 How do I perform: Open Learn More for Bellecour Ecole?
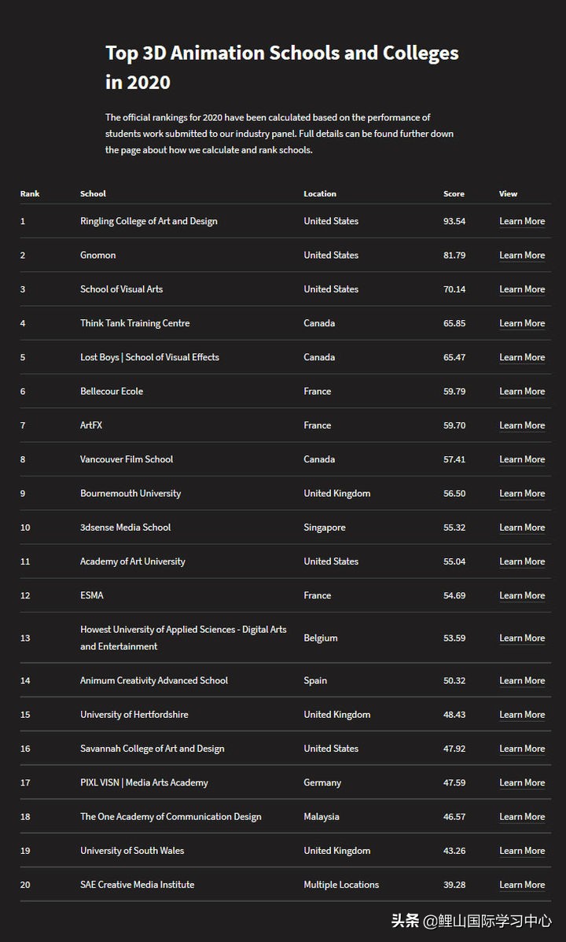pos(522,392)
